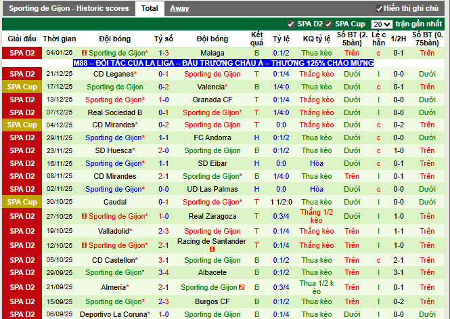Click half-time score 3-1 in Albacete row

(399, 272)
